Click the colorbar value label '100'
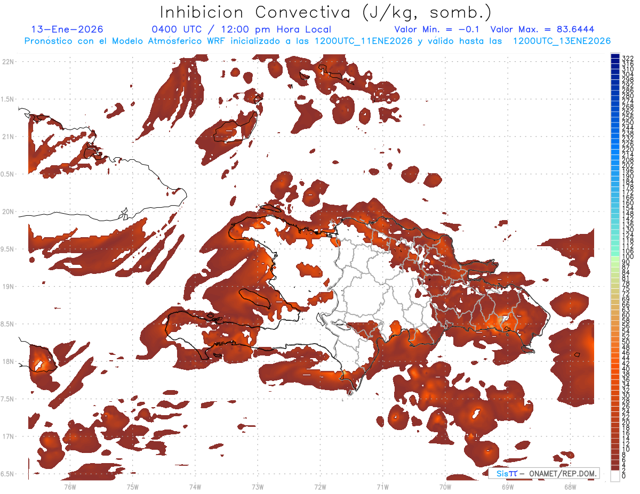 [628, 257]
